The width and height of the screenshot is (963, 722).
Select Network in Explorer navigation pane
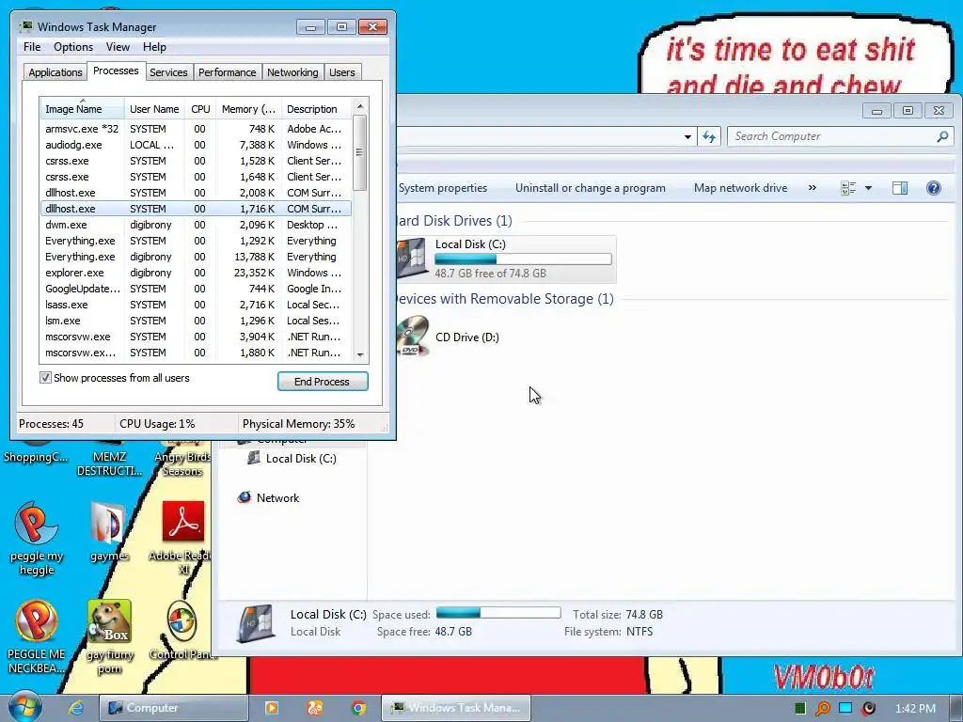[x=268, y=498]
